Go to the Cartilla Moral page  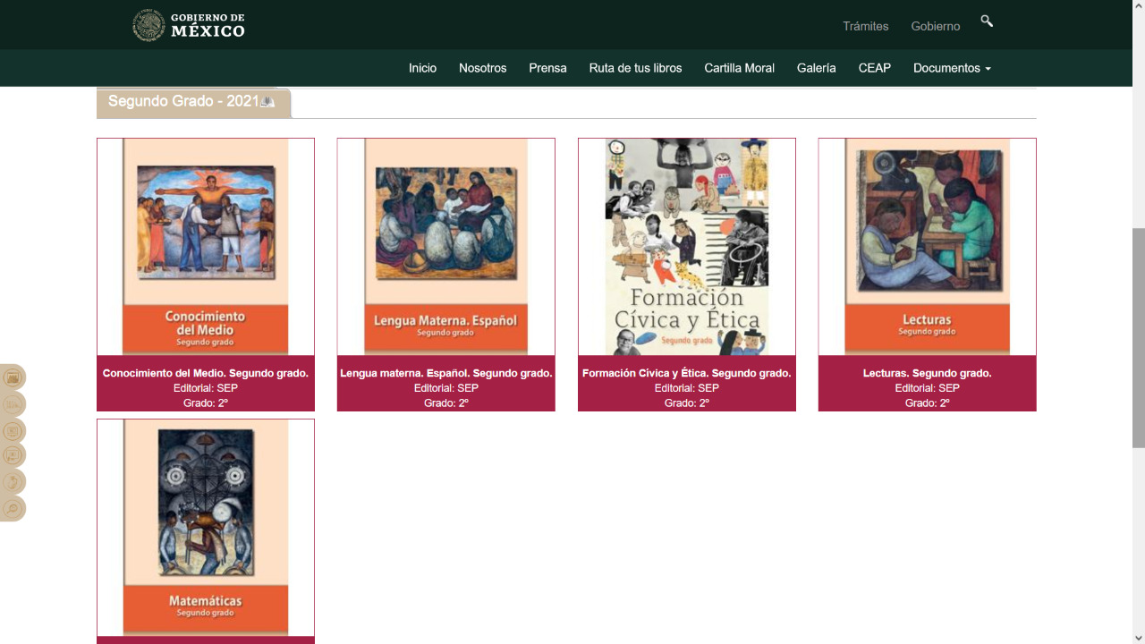point(739,68)
